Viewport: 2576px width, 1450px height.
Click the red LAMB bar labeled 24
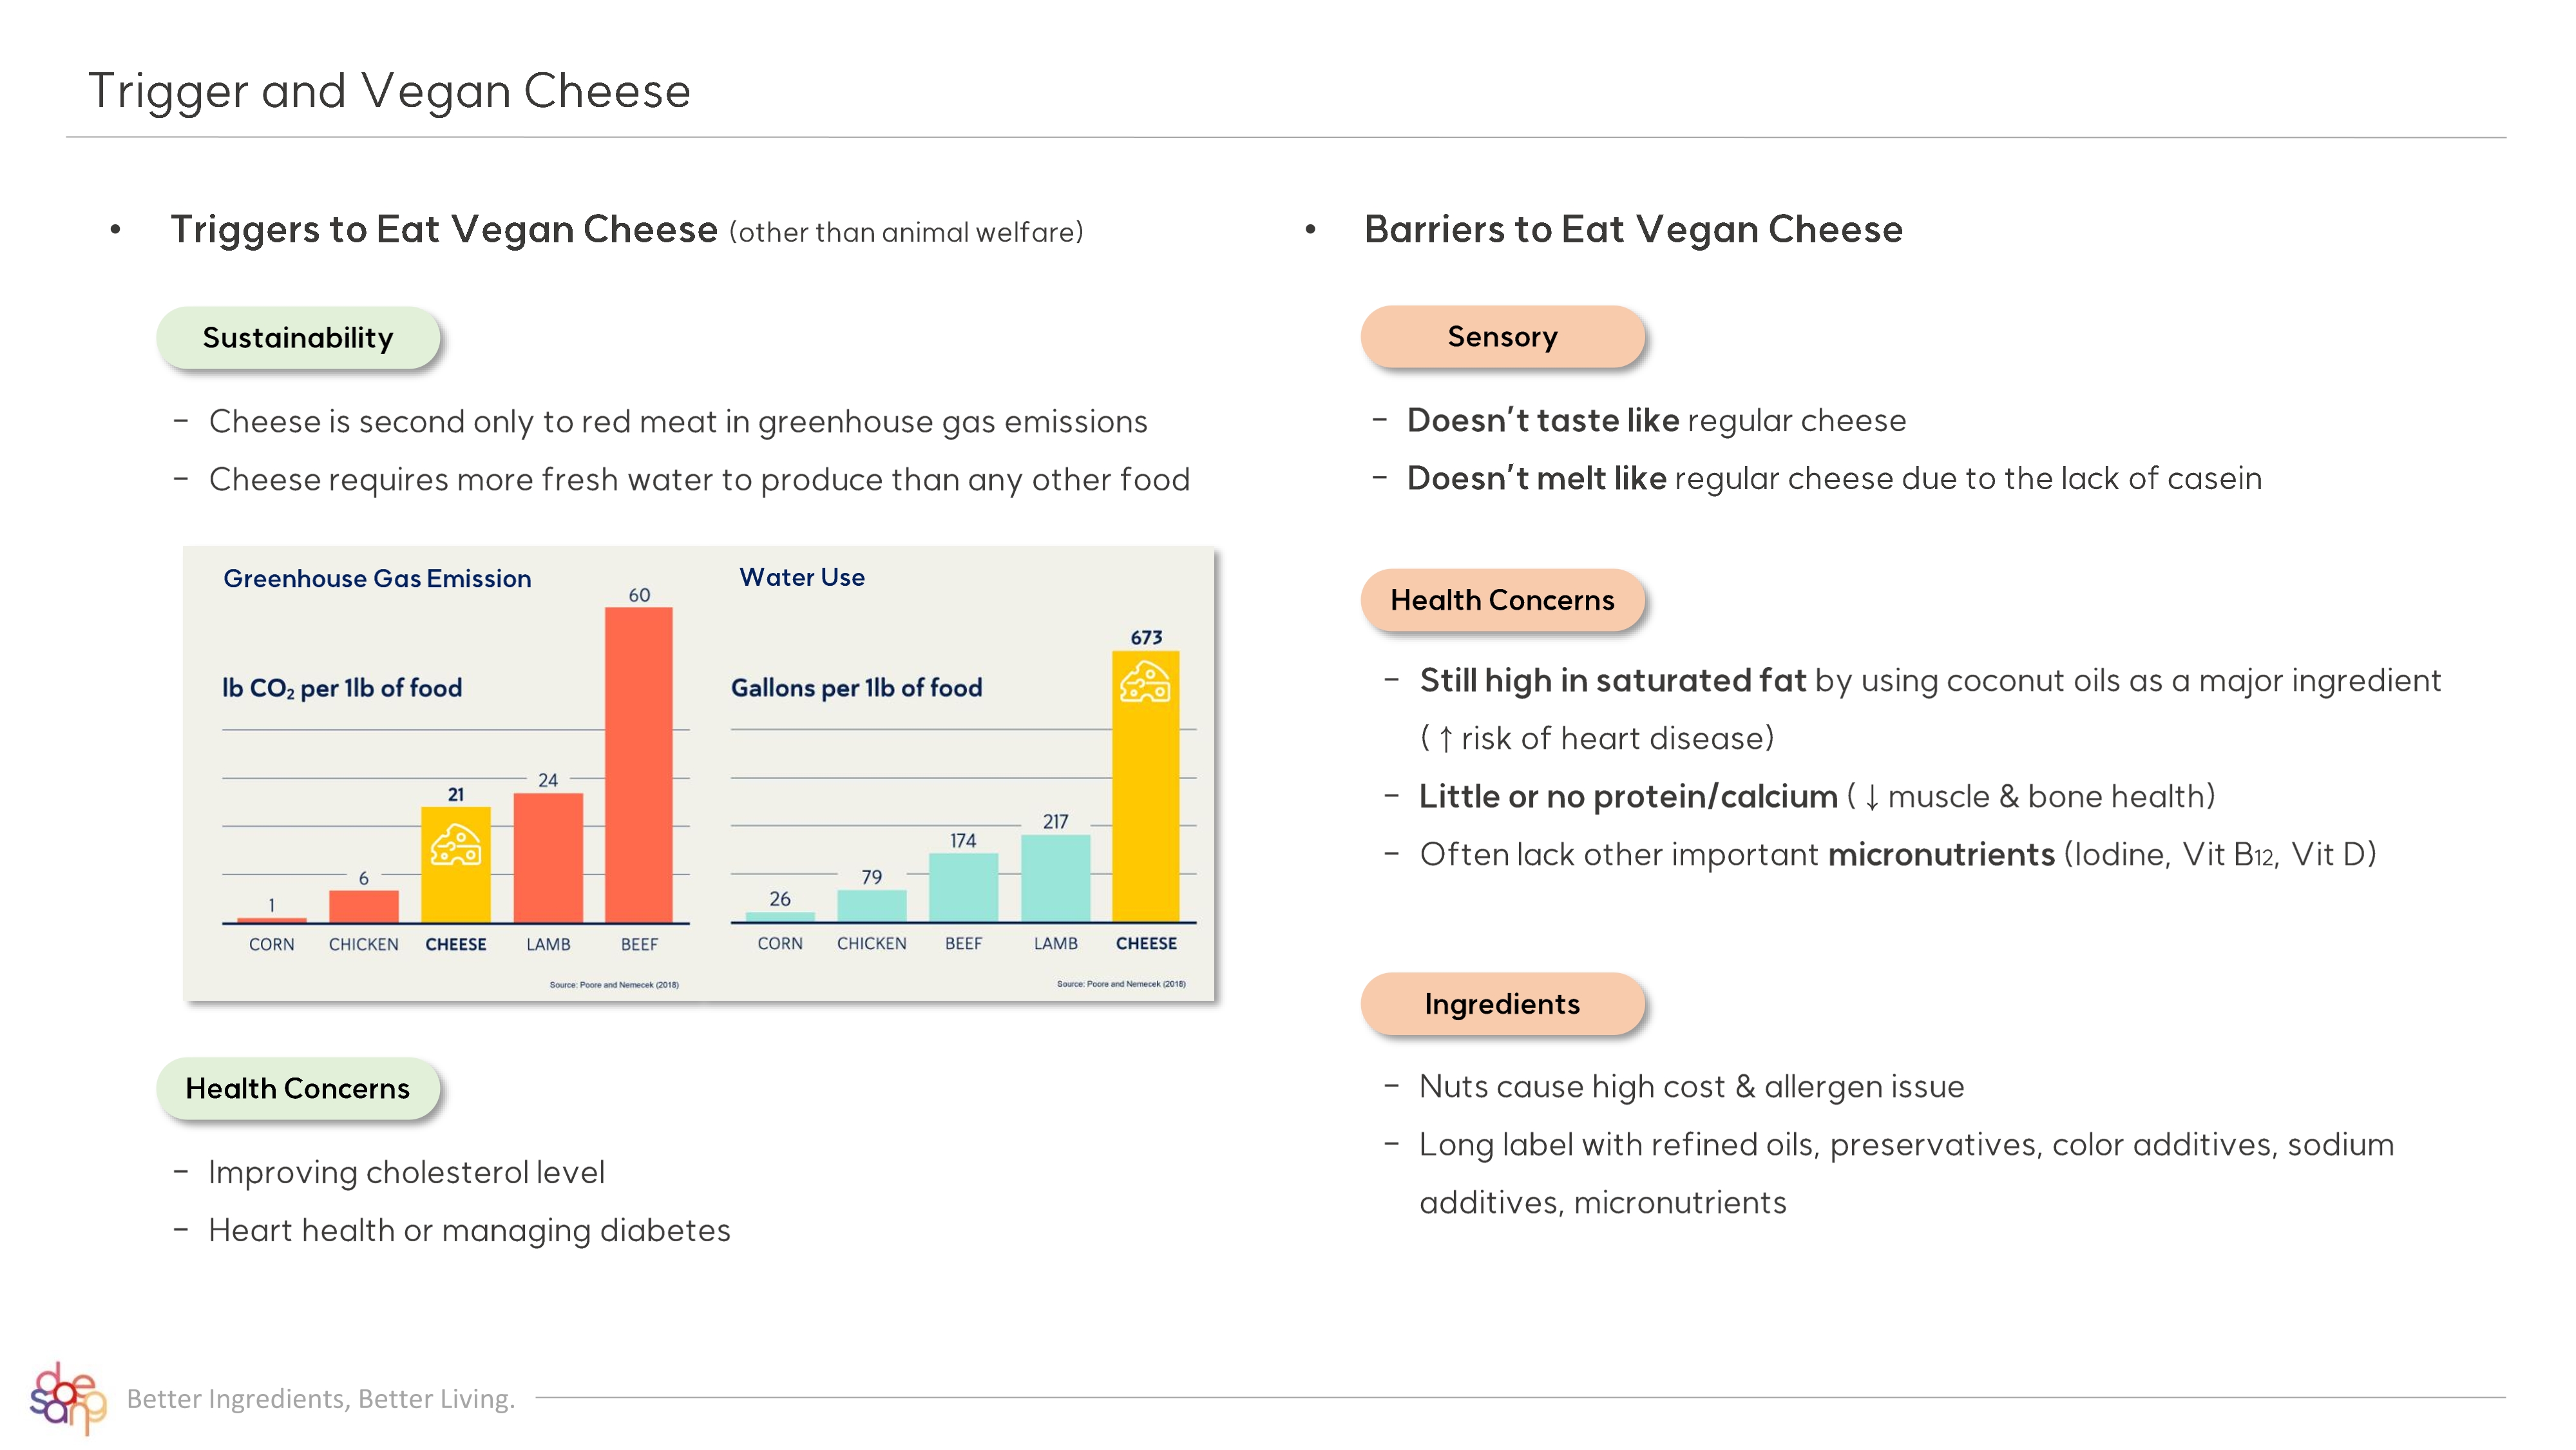click(548, 858)
